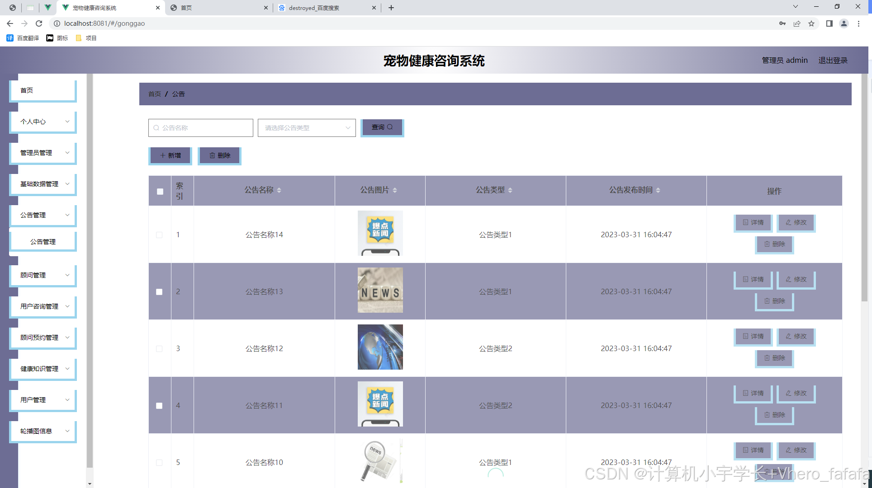Image resolution: width=872 pixels, height=488 pixels.
Task: Check the row 2 checkbox for 公告名称13
Action: pyautogui.click(x=159, y=292)
